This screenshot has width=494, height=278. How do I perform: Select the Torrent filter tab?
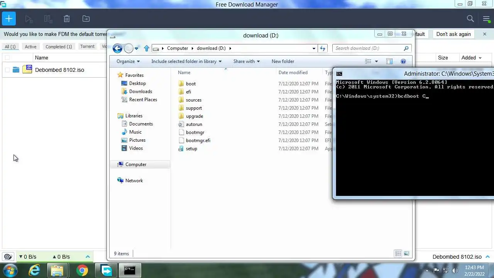click(x=87, y=46)
